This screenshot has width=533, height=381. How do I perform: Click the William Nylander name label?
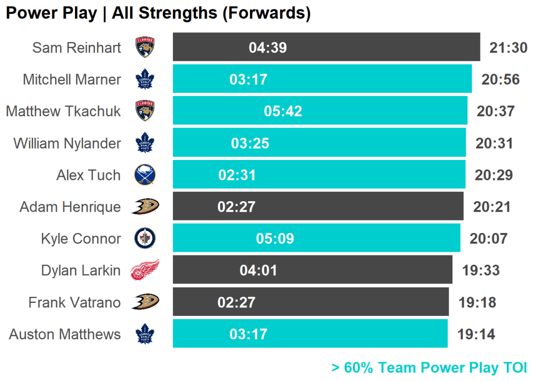pyautogui.click(x=67, y=143)
